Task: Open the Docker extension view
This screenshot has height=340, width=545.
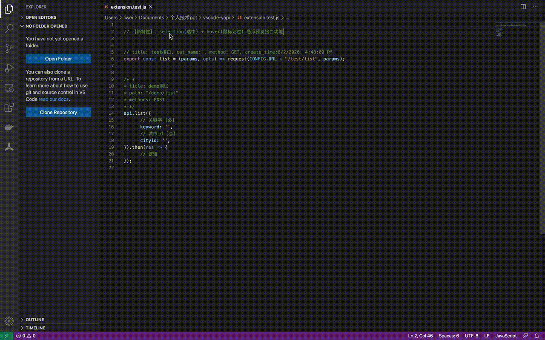Action: point(9,127)
